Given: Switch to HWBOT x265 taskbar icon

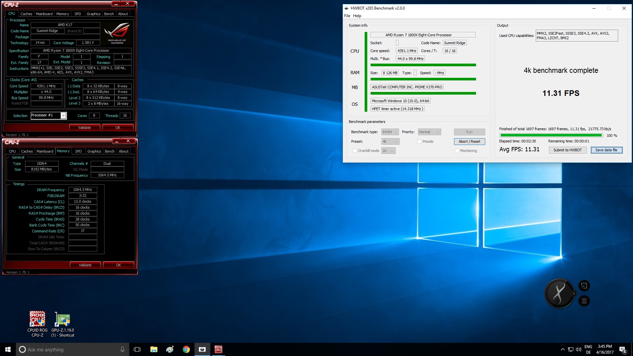Looking at the screenshot, I should (202, 349).
